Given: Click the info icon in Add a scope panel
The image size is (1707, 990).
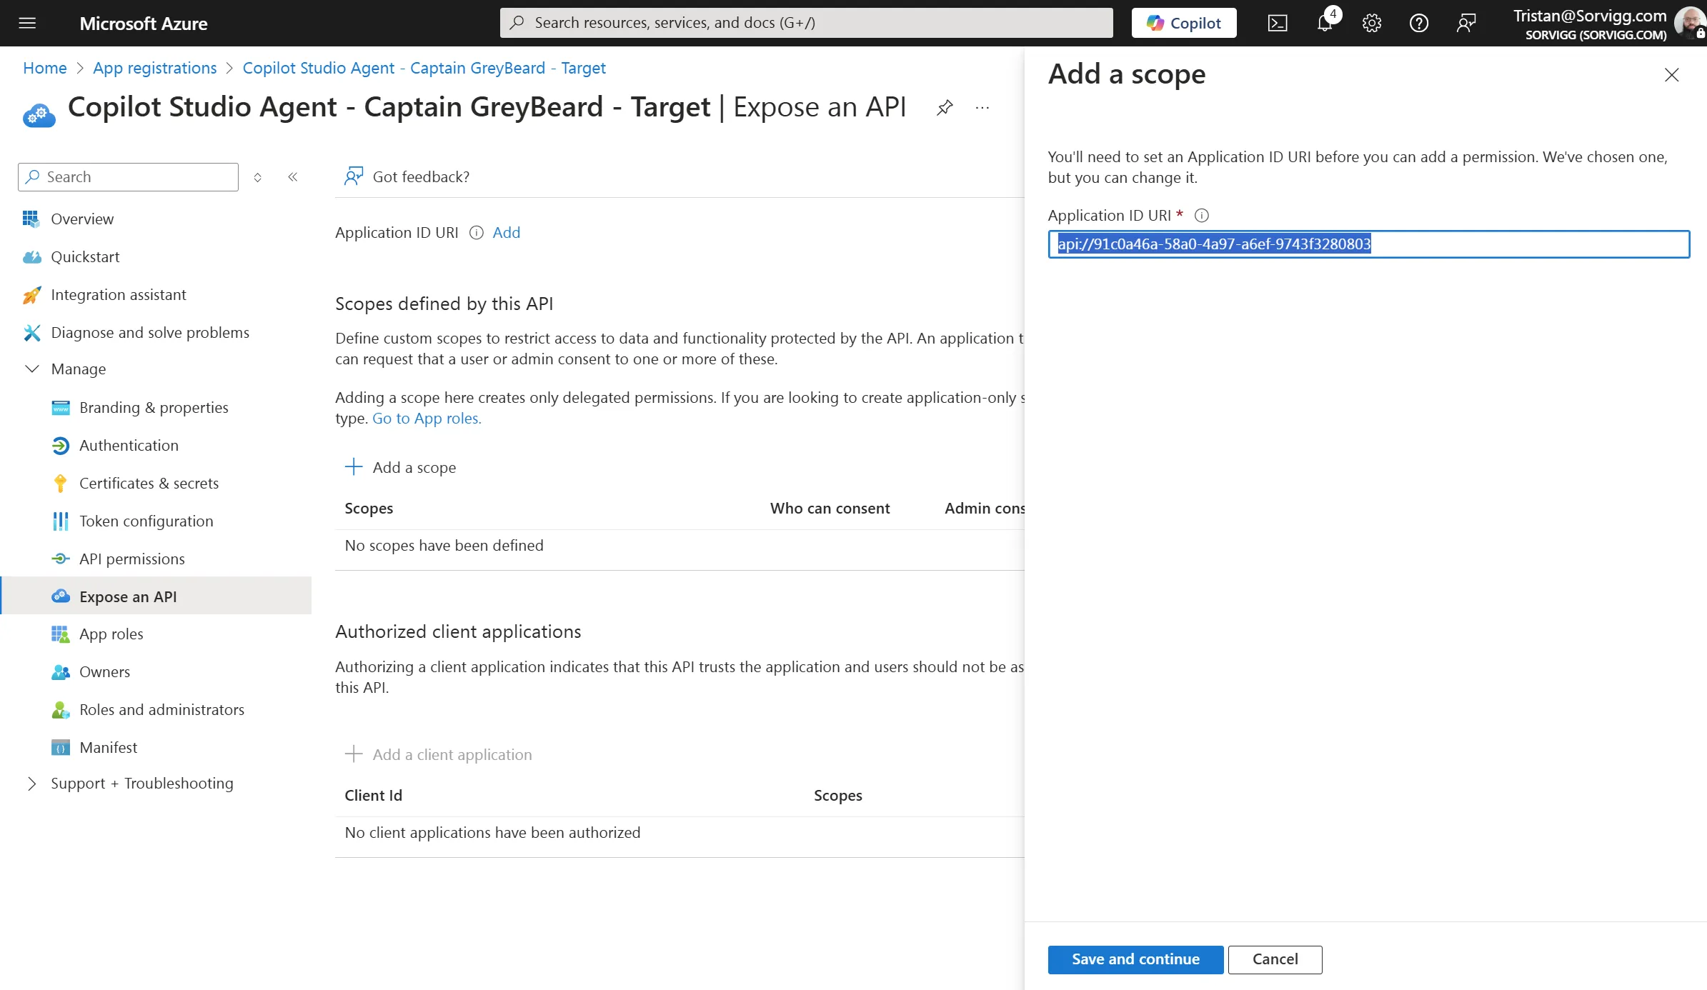Looking at the screenshot, I should click(x=1202, y=216).
